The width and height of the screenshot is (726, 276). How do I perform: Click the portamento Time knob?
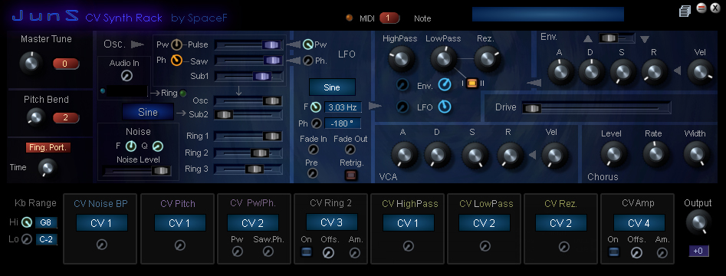pyautogui.click(x=47, y=168)
